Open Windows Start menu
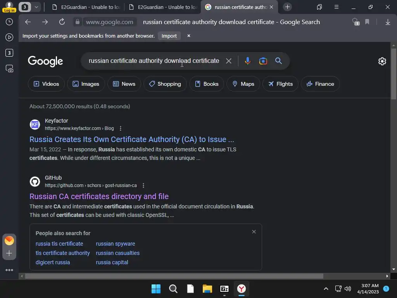 tap(156, 289)
